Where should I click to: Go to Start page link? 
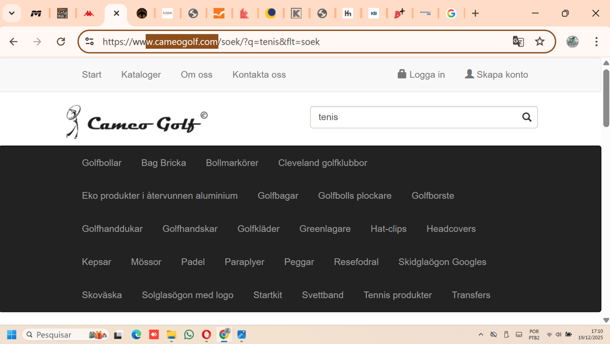click(91, 74)
